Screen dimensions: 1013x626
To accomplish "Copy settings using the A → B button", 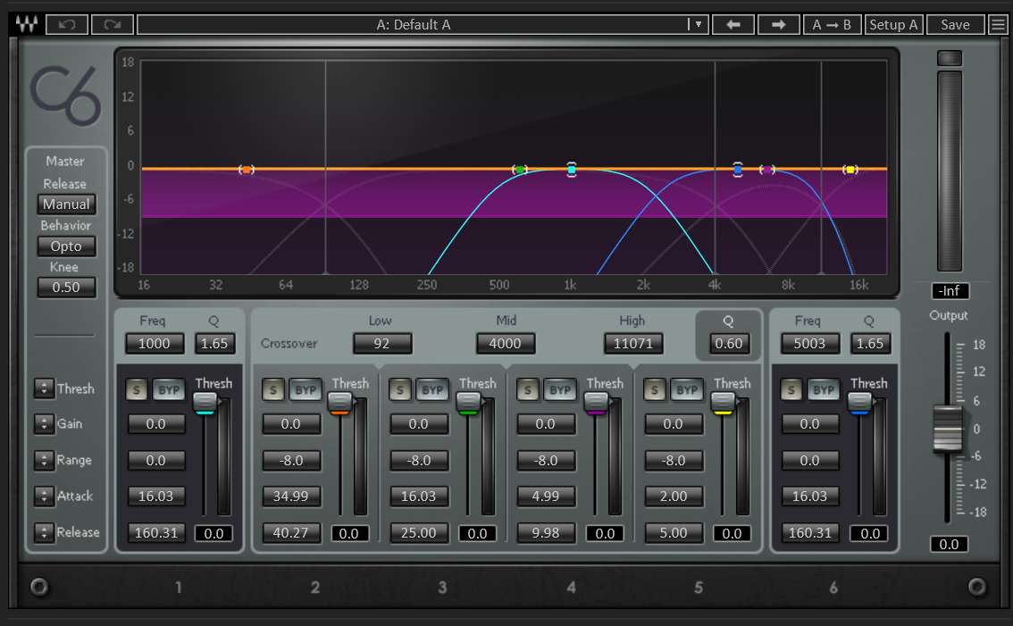I will click(x=832, y=25).
